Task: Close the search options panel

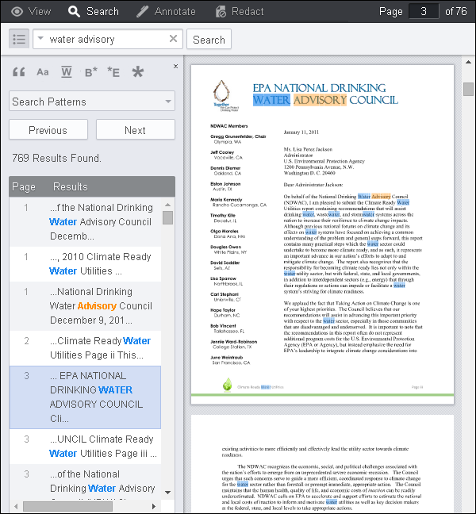Action: click(175, 66)
